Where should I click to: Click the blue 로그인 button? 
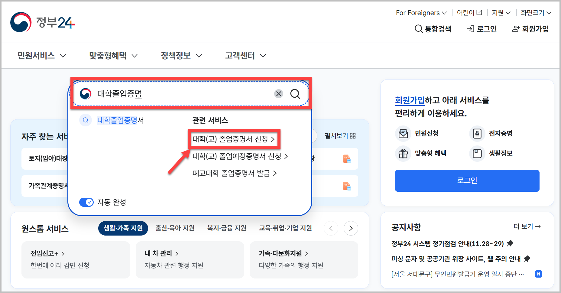click(x=467, y=181)
